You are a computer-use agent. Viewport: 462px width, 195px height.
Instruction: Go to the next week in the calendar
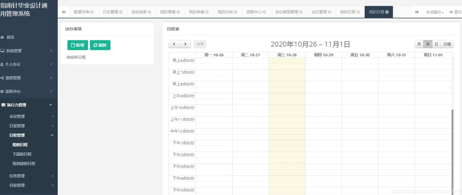click(x=185, y=44)
